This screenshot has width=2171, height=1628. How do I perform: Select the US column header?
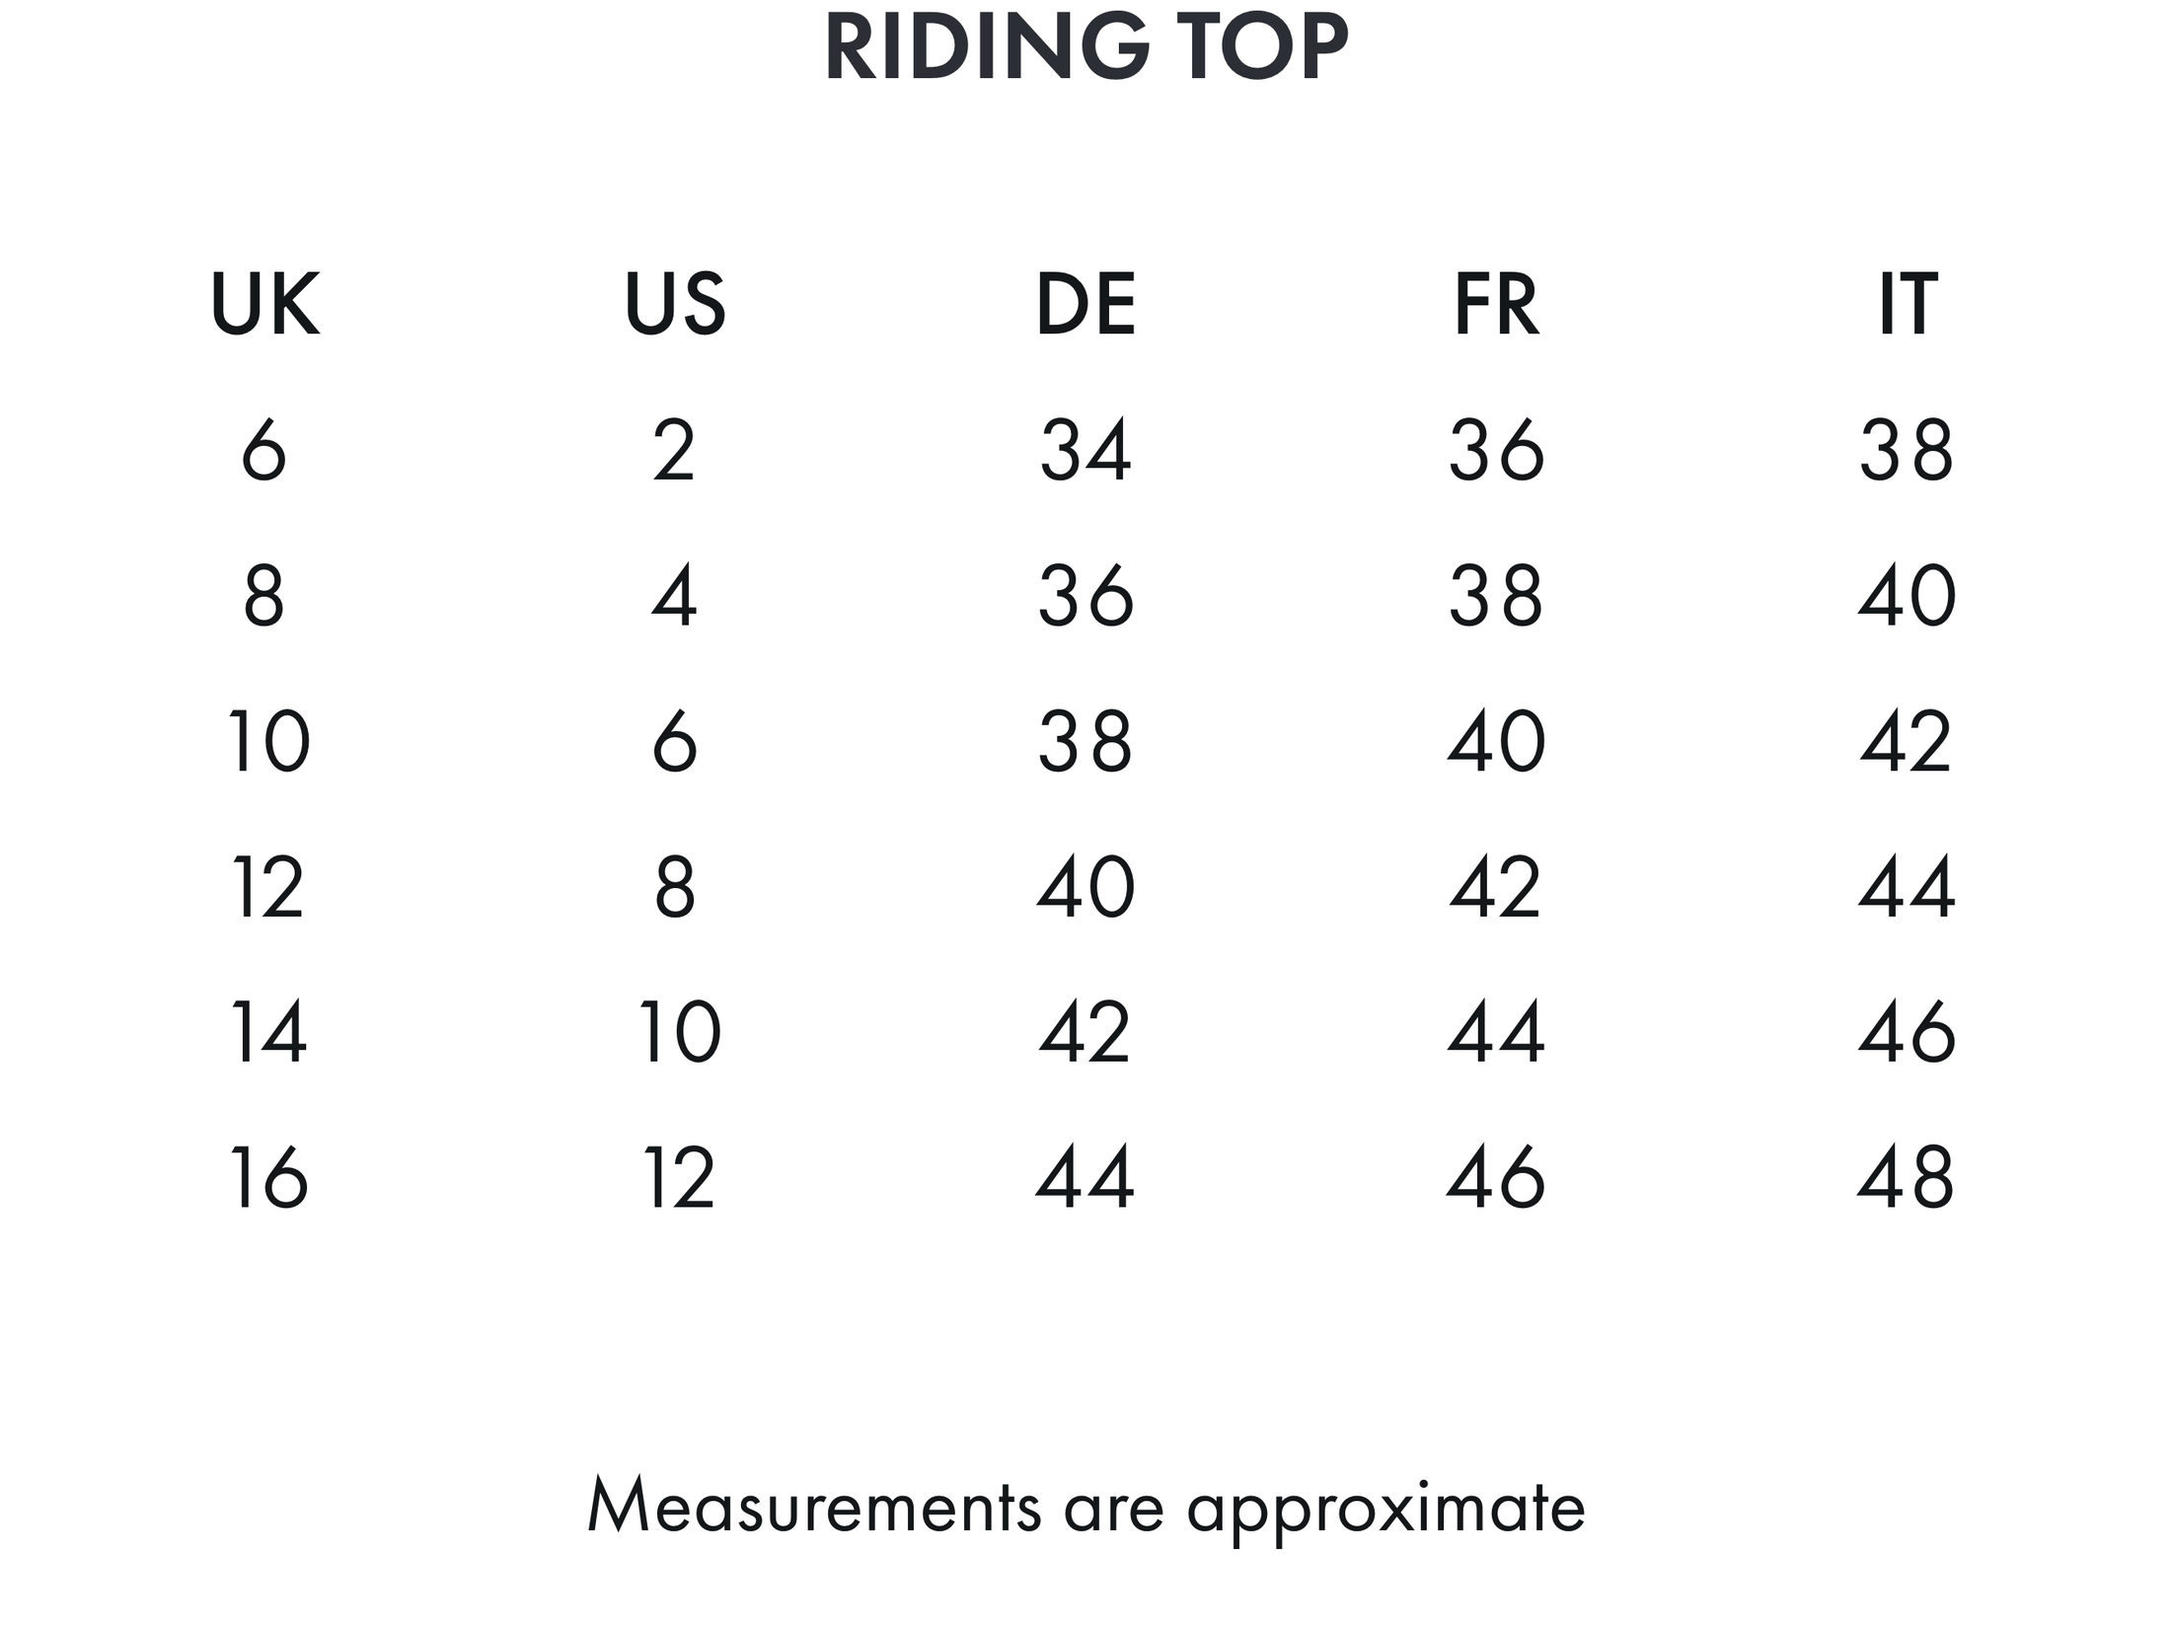point(675,304)
